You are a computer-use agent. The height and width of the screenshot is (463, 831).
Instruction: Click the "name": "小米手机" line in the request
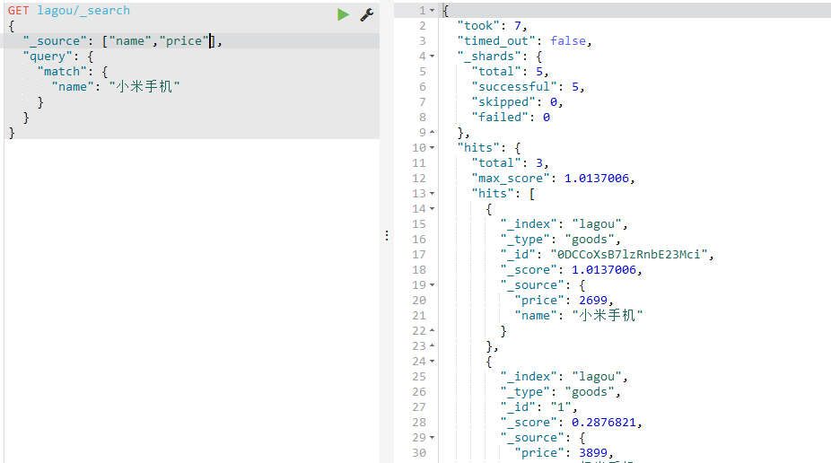(116, 86)
